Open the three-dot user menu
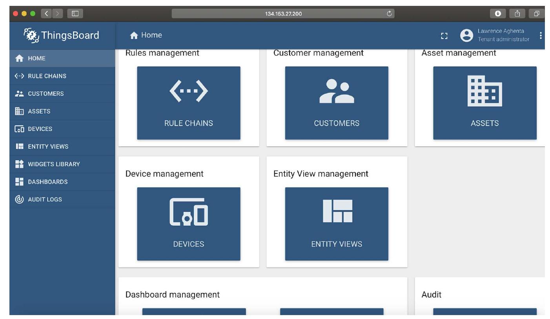Viewport: 550px width, 319px height. click(541, 36)
